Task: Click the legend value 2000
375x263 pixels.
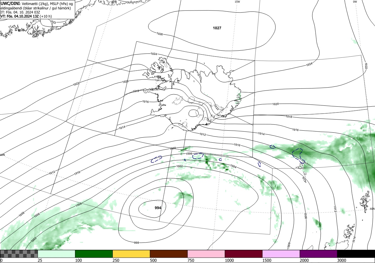Action: point(304,260)
